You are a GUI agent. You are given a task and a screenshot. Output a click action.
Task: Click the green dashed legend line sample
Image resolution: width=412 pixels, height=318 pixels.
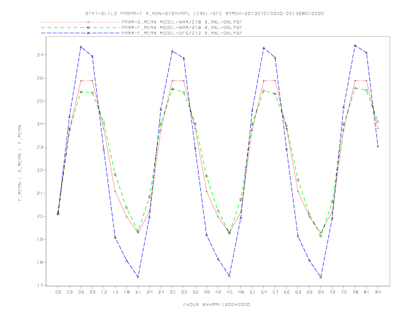(x=81, y=28)
